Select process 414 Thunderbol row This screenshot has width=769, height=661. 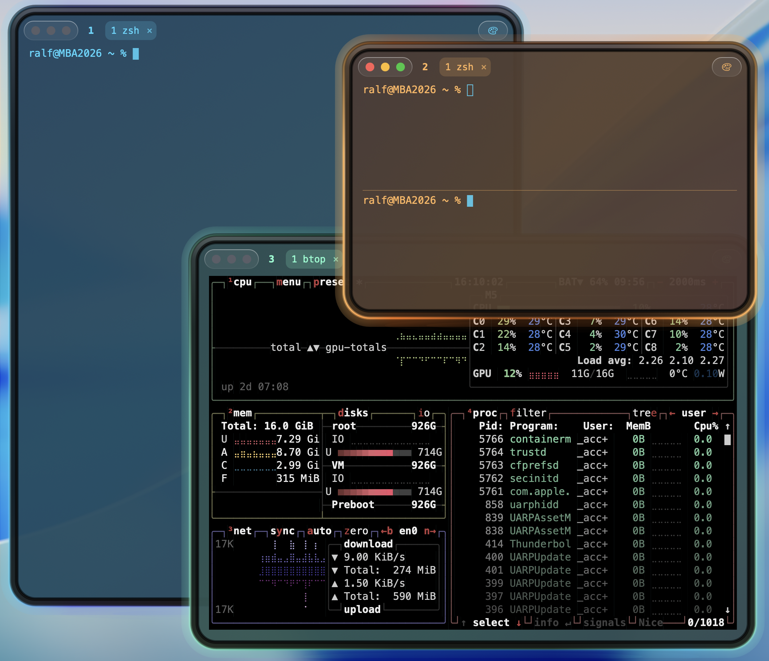click(x=595, y=544)
